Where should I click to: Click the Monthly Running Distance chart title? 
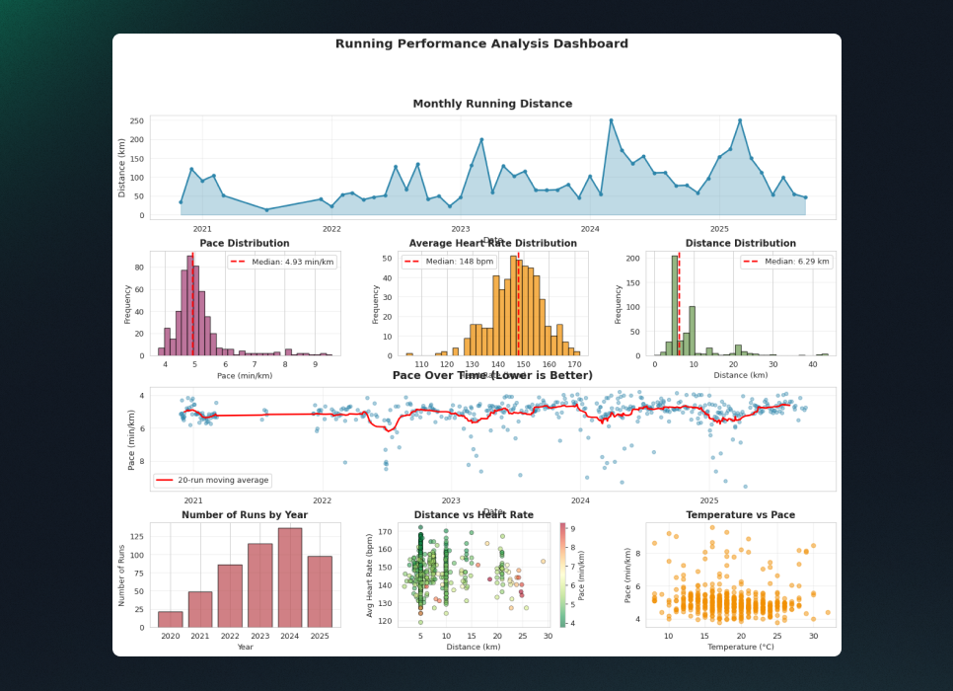pos(492,104)
